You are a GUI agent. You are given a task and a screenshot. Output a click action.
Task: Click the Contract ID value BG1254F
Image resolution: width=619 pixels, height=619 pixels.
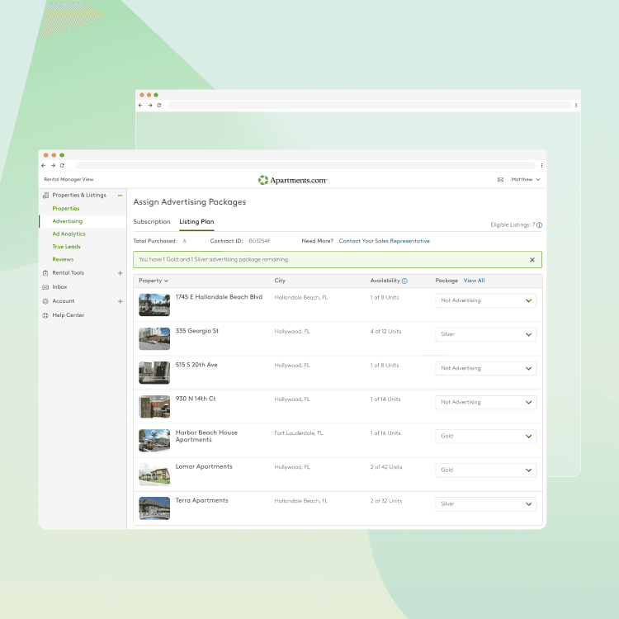pyautogui.click(x=260, y=241)
